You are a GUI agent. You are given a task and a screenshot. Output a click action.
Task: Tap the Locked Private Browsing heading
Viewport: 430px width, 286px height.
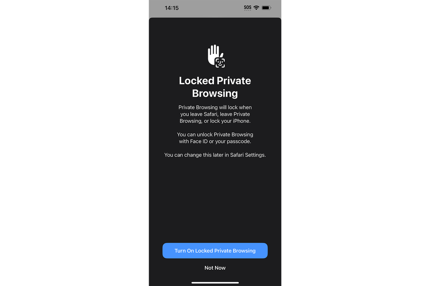215,87
